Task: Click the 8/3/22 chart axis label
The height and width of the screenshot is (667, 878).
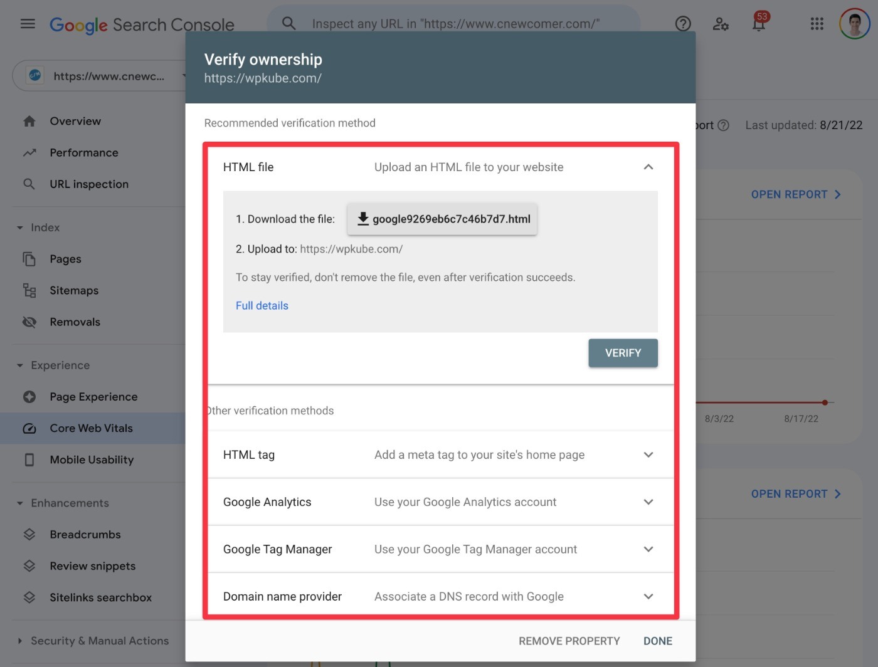Action: pyautogui.click(x=719, y=419)
